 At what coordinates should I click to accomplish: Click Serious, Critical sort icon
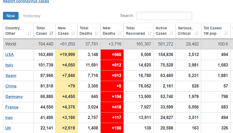pyautogui.click(x=197, y=34)
